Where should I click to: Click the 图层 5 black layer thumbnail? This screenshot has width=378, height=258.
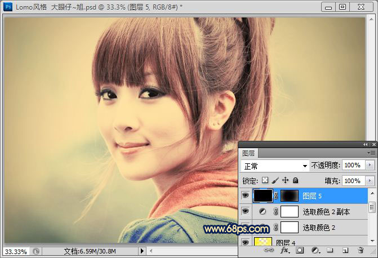[263, 195]
